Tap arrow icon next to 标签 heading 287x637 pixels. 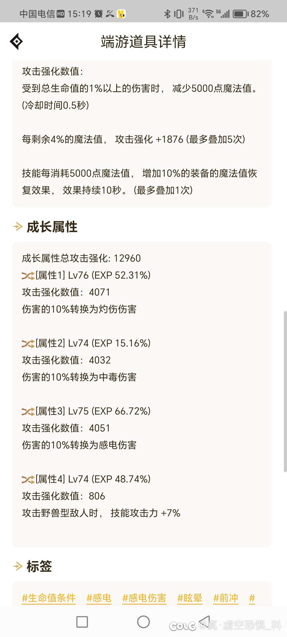[x=18, y=566]
